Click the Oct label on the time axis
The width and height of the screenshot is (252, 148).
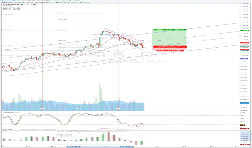(184, 147)
